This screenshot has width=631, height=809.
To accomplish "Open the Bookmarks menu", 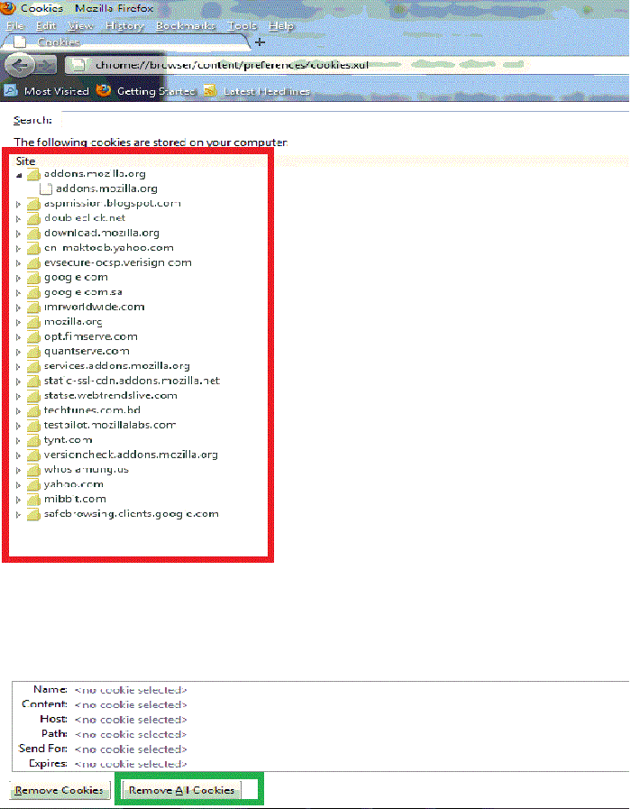I will tap(186, 25).
